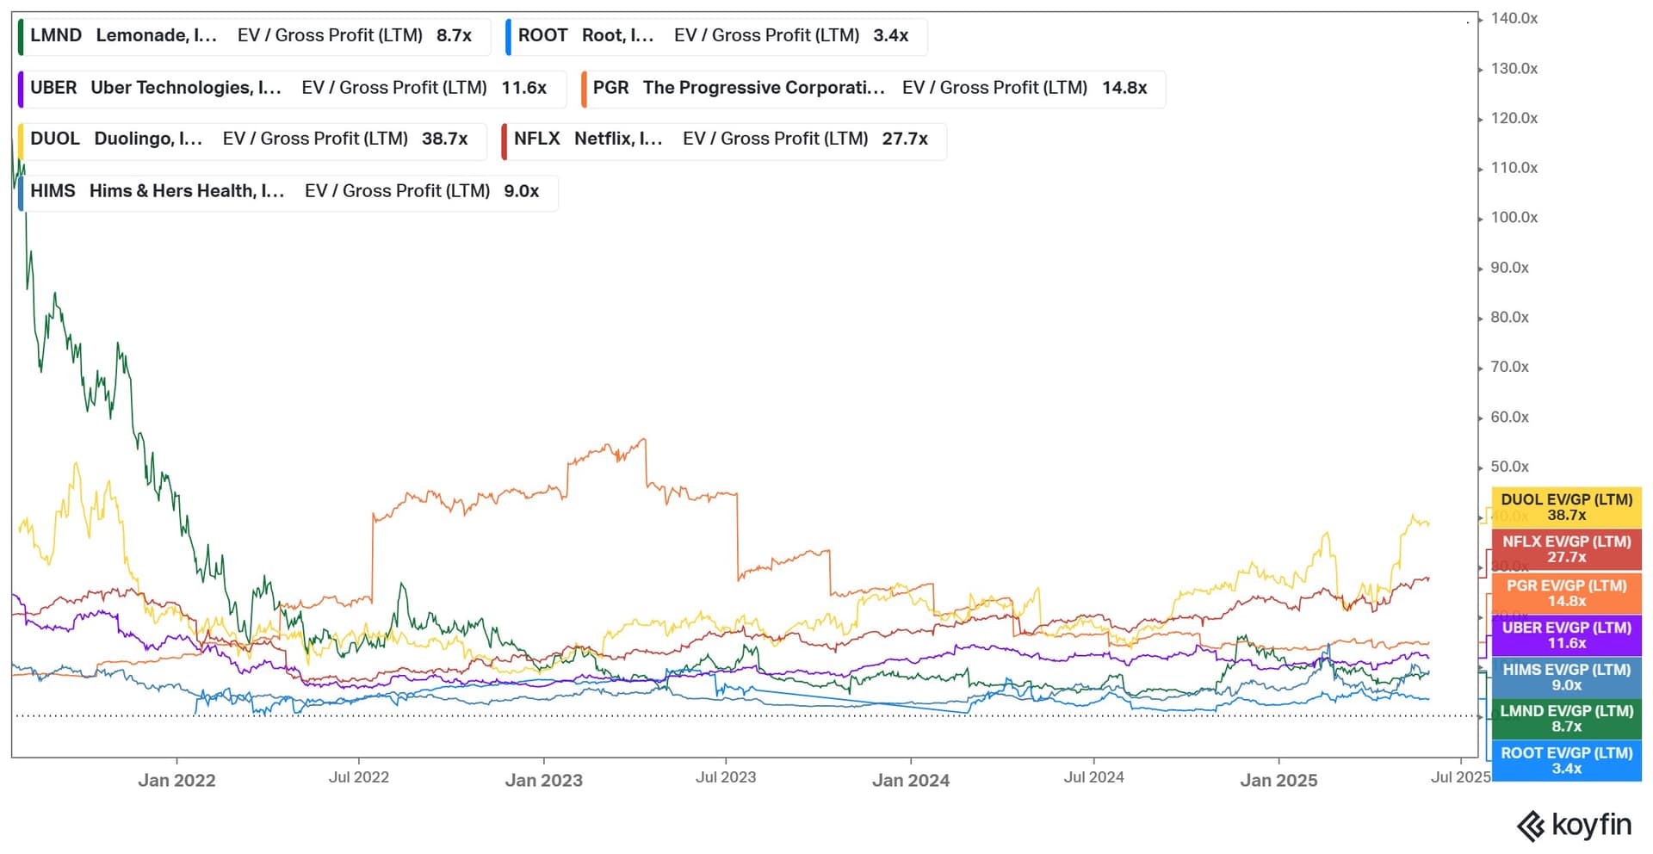Choose the DUOL Duolingo legend entry
Viewport: 1653px width, 854px height.
click(x=252, y=139)
